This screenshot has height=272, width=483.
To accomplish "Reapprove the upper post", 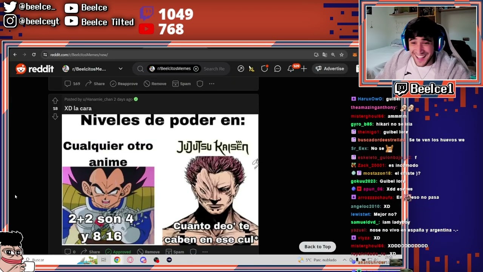I will point(124,83).
